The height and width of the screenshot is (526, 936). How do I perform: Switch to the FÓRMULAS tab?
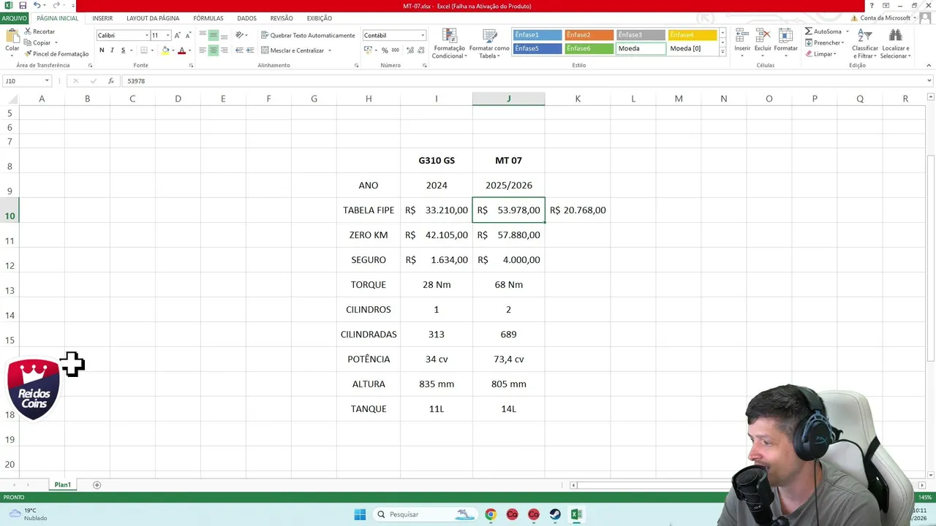pos(208,18)
